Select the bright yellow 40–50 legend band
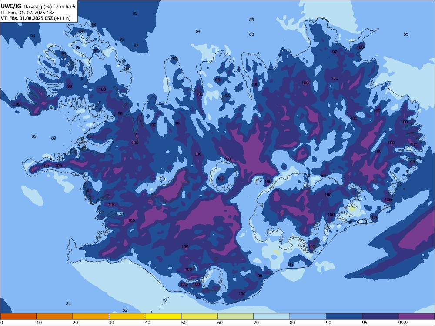This screenshot has height=326, width=435. point(163,316)
